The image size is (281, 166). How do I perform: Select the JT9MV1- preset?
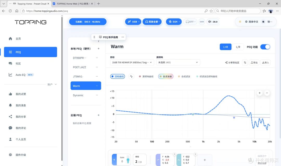pyautogui.click(x=78, y=76)
